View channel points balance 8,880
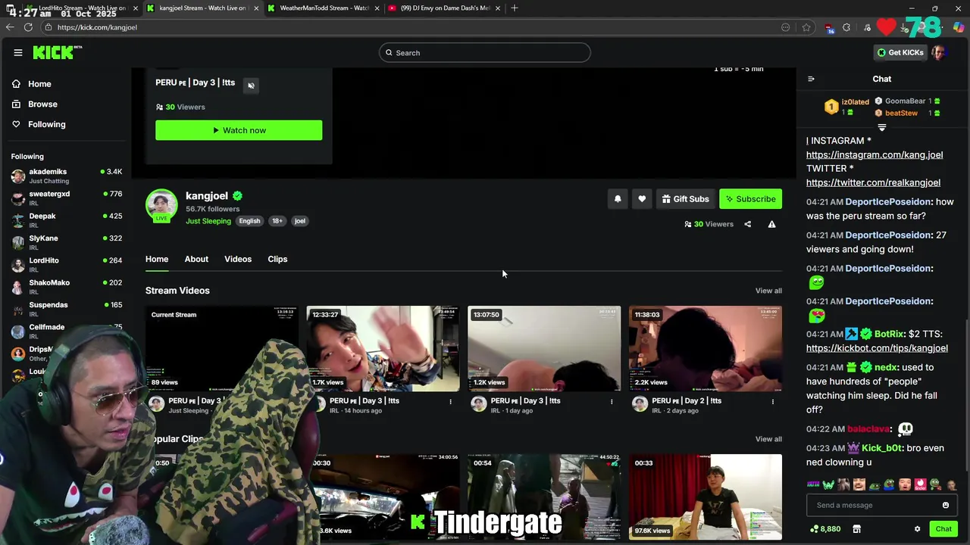Screen dimensions: 970x545 click(825, 529)
